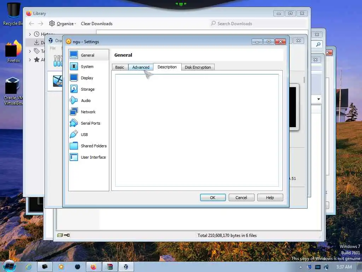The width and height of the screenshot is (362, 272).
Task: Open the Network settings category
Action: point(89,112)
